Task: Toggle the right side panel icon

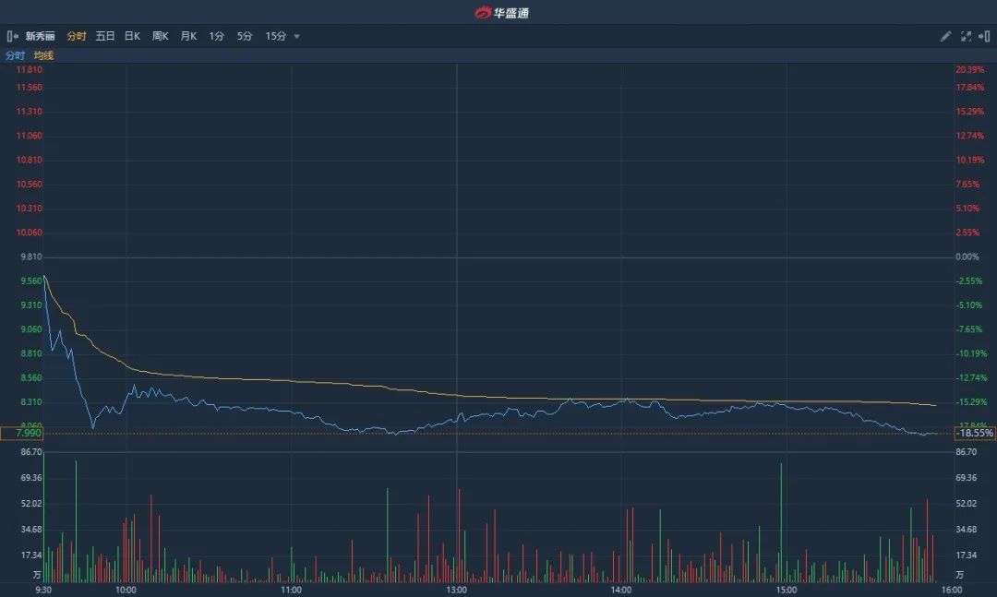Action: click(984, 36)
